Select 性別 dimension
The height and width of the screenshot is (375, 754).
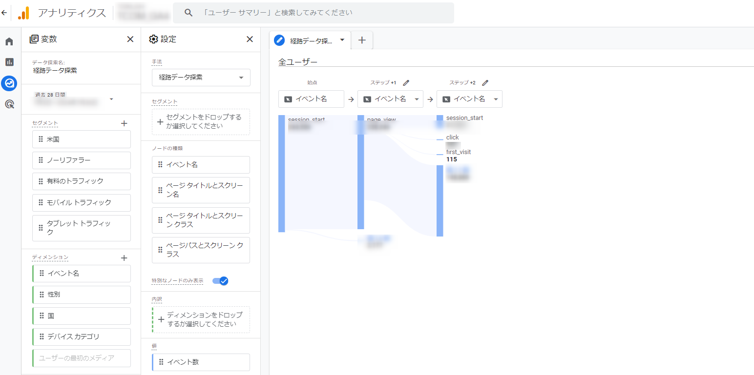tap(82, 295)
